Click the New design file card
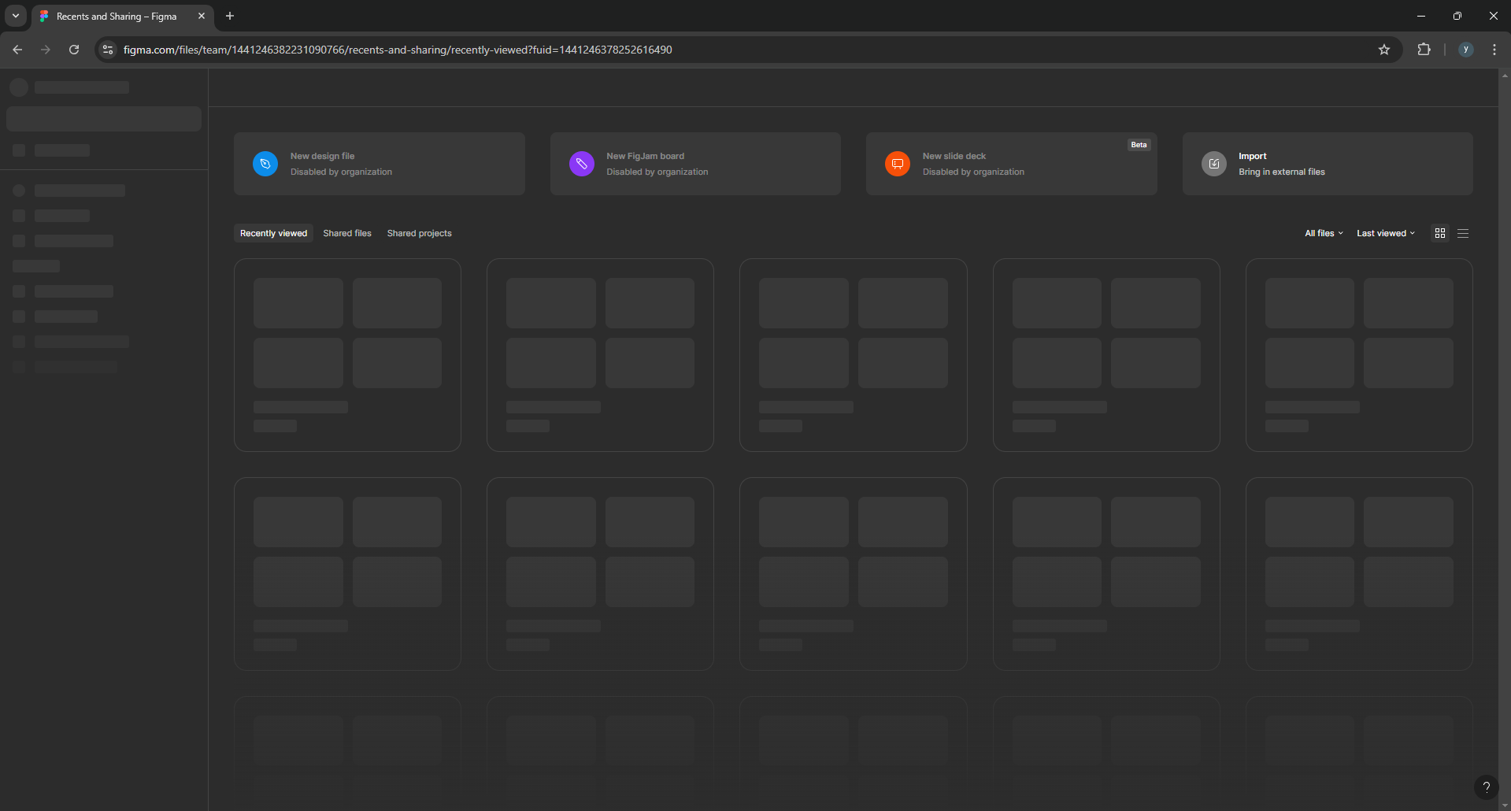Screen dimensions: 1511x811 380,164
